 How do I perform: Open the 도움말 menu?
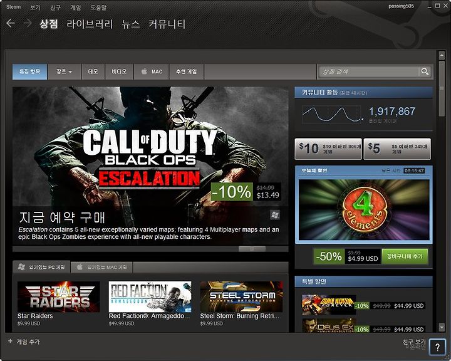click(98, 8)
